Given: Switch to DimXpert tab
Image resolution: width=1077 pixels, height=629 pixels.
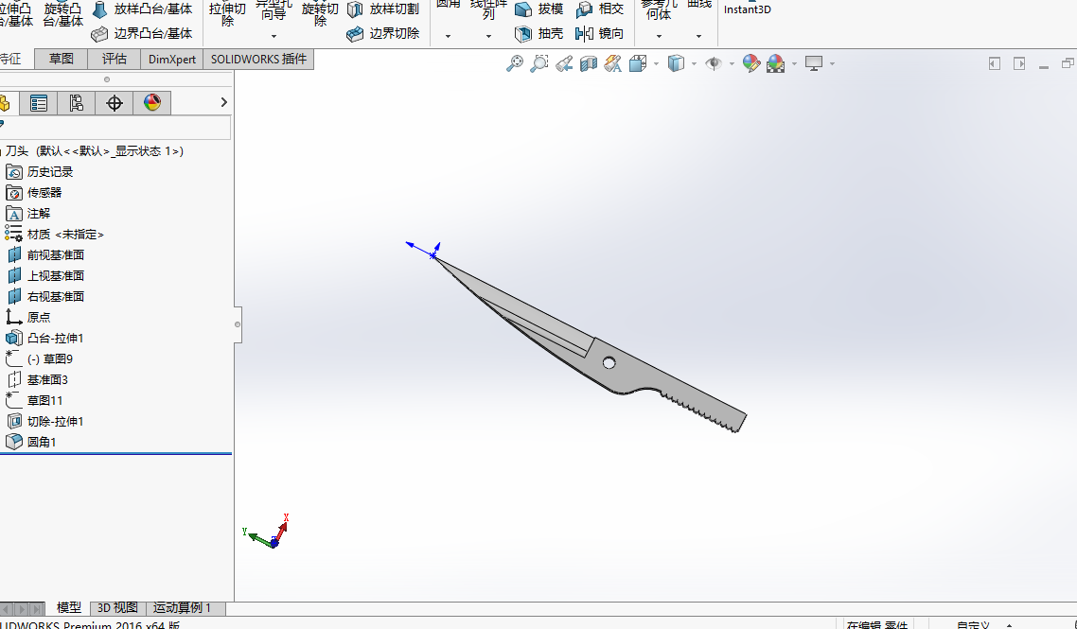Looking at the screenshot, I should pos(171,59).
